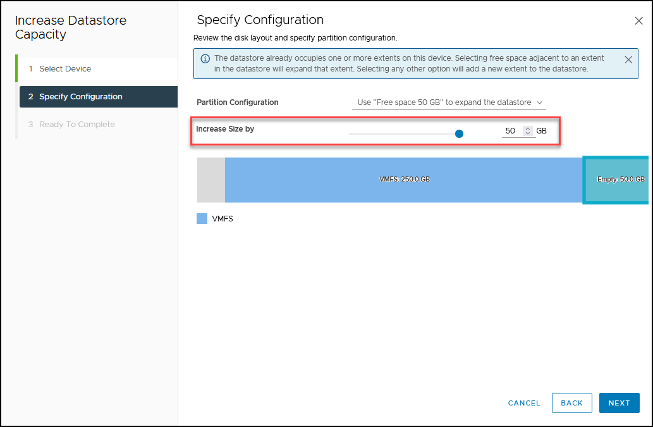Click the Increase Size by label

(225, 129)
